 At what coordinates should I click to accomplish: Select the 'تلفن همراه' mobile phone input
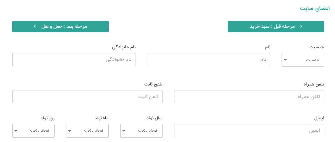point(249,97)
